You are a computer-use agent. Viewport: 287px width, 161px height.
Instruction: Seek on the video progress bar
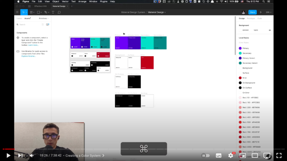point(143,149)
